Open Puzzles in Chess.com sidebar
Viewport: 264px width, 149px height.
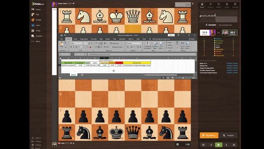tap(36, 20)
